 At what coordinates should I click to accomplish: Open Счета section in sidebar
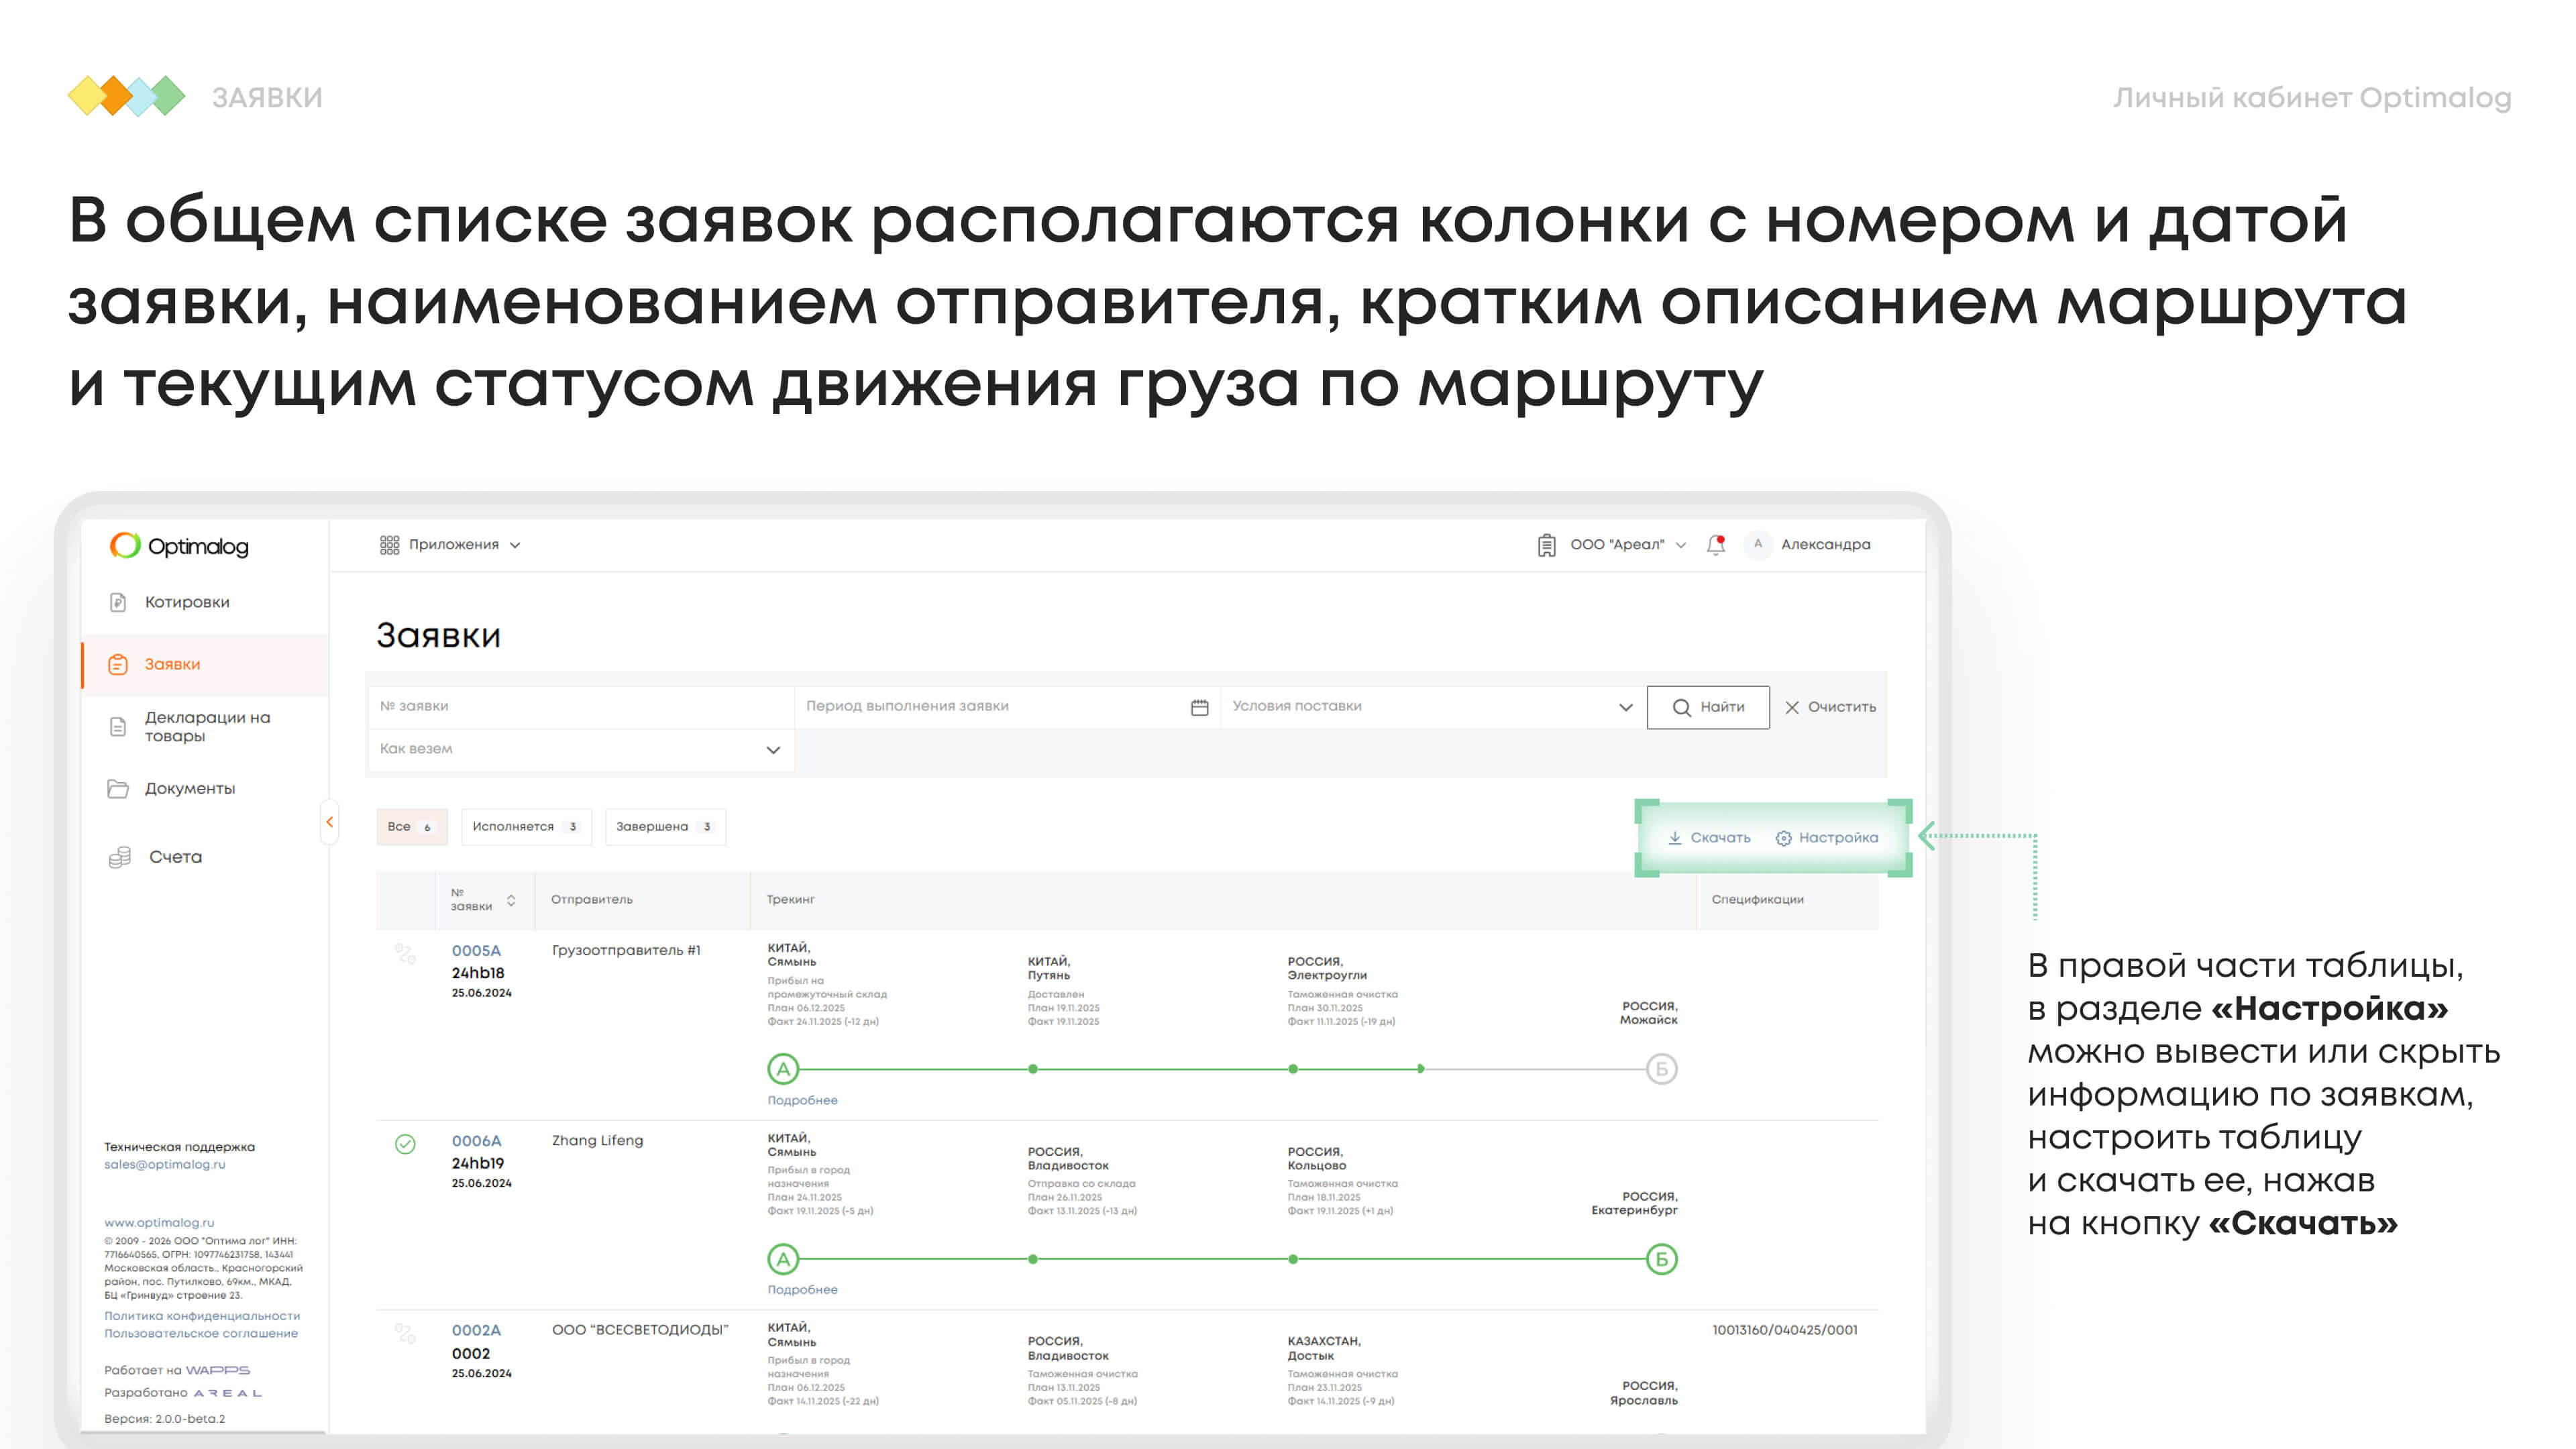click(175, 857)
